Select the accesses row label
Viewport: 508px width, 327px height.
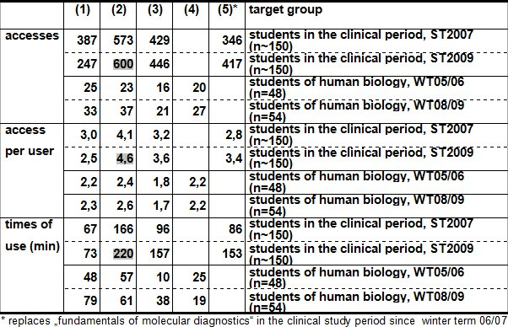click(32, 35)
